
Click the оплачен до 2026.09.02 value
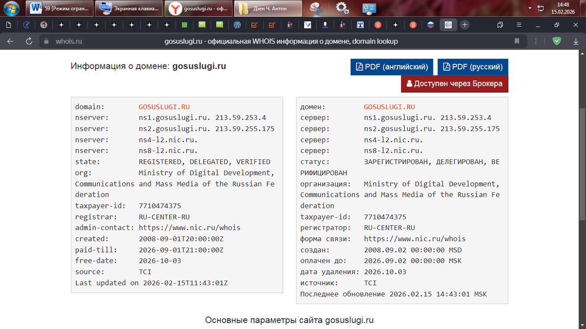(x=413, y=261)
